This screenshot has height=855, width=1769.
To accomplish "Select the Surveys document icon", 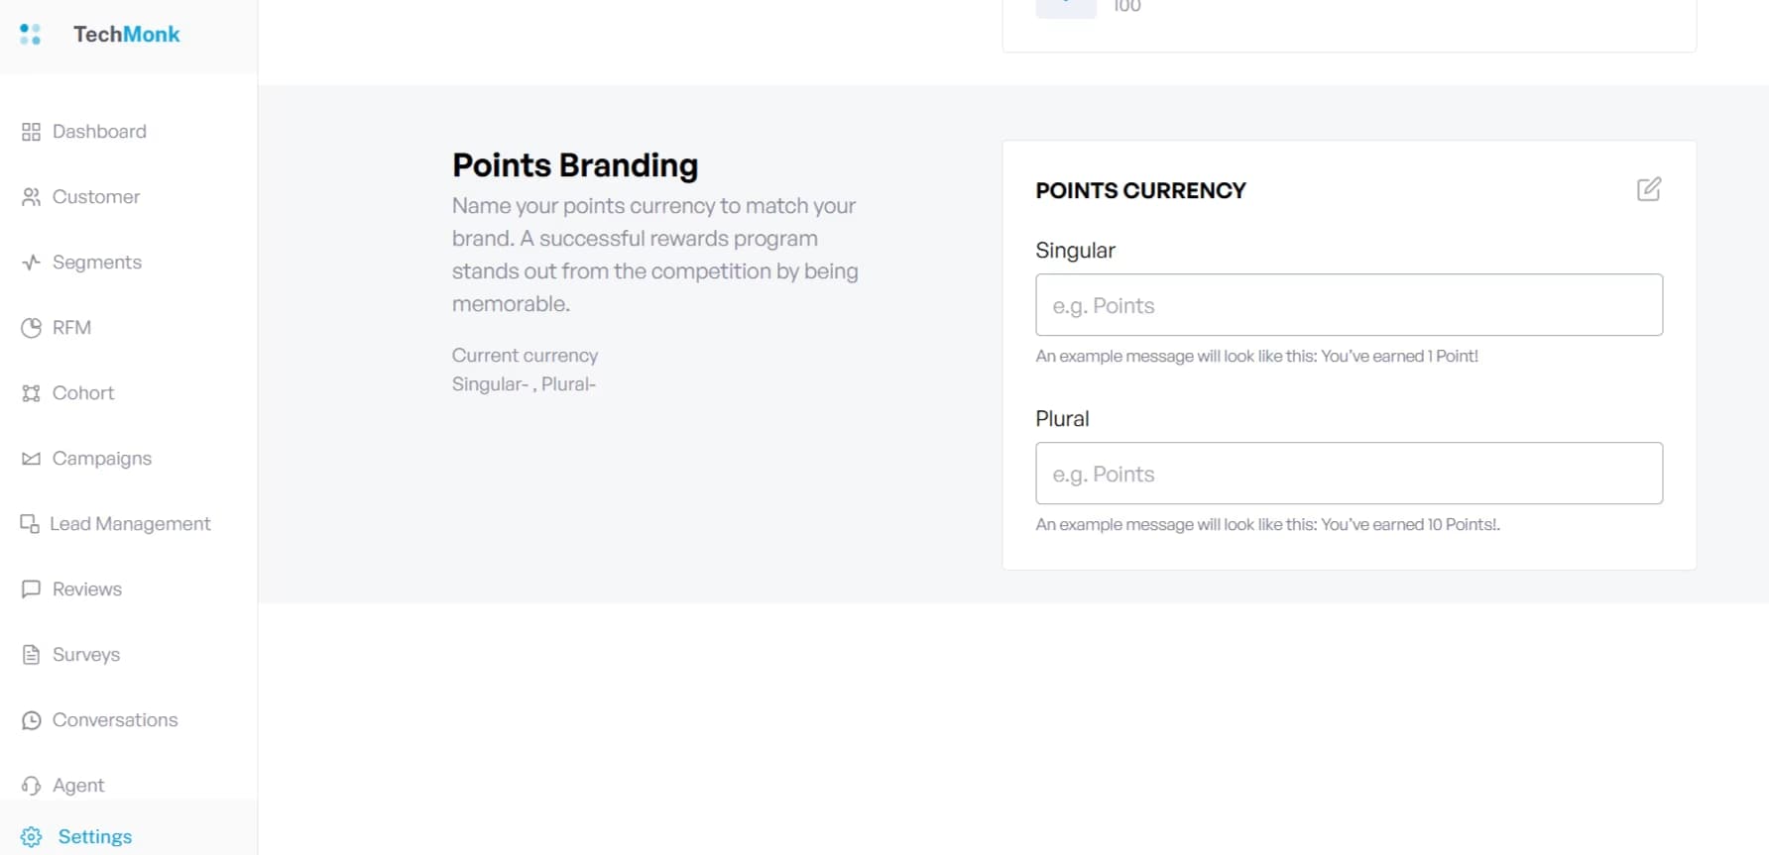I will [31, 654].
